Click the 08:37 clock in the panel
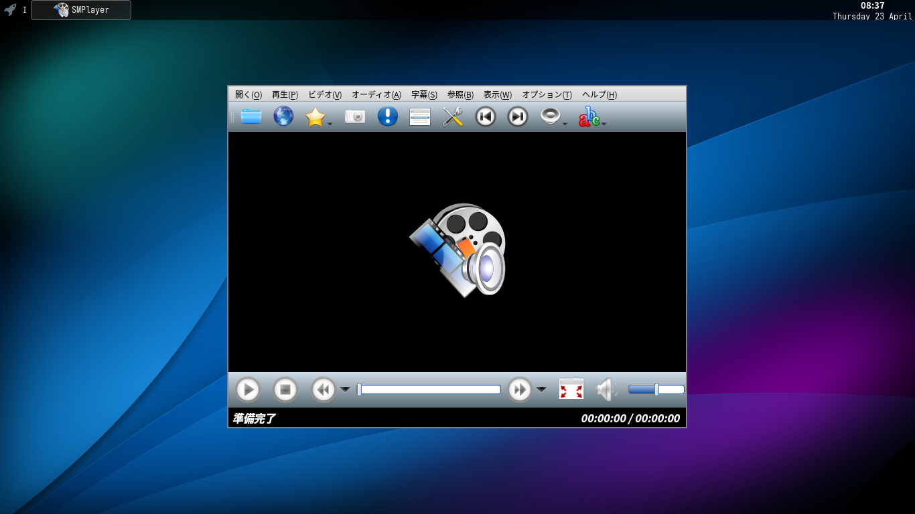 pos(872,5)
